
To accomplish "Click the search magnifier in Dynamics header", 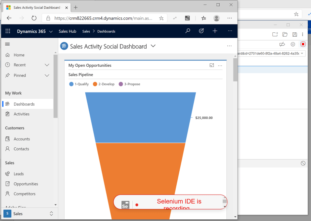I will click(x=188, y=31).
